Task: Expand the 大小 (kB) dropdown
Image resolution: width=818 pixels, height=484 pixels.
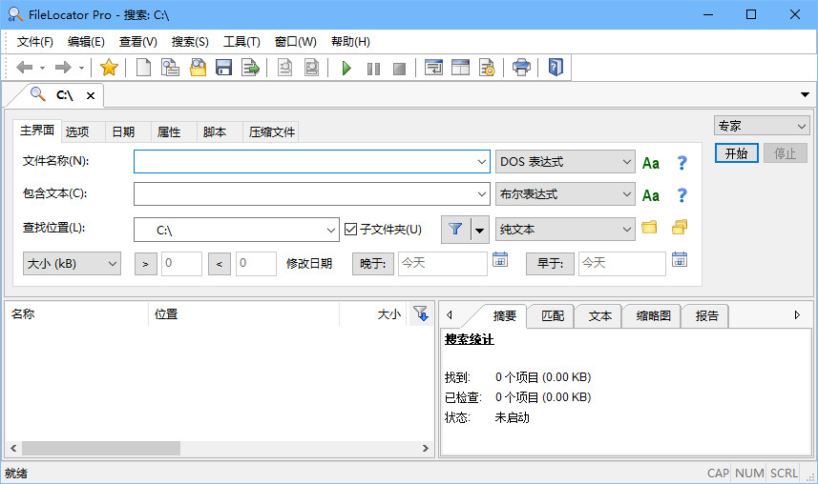Action: 72,264
